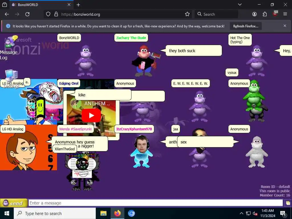292x219 pixels.
Task: Click the Wenda #SaveSprunki name tag
Action: (75, 129)
